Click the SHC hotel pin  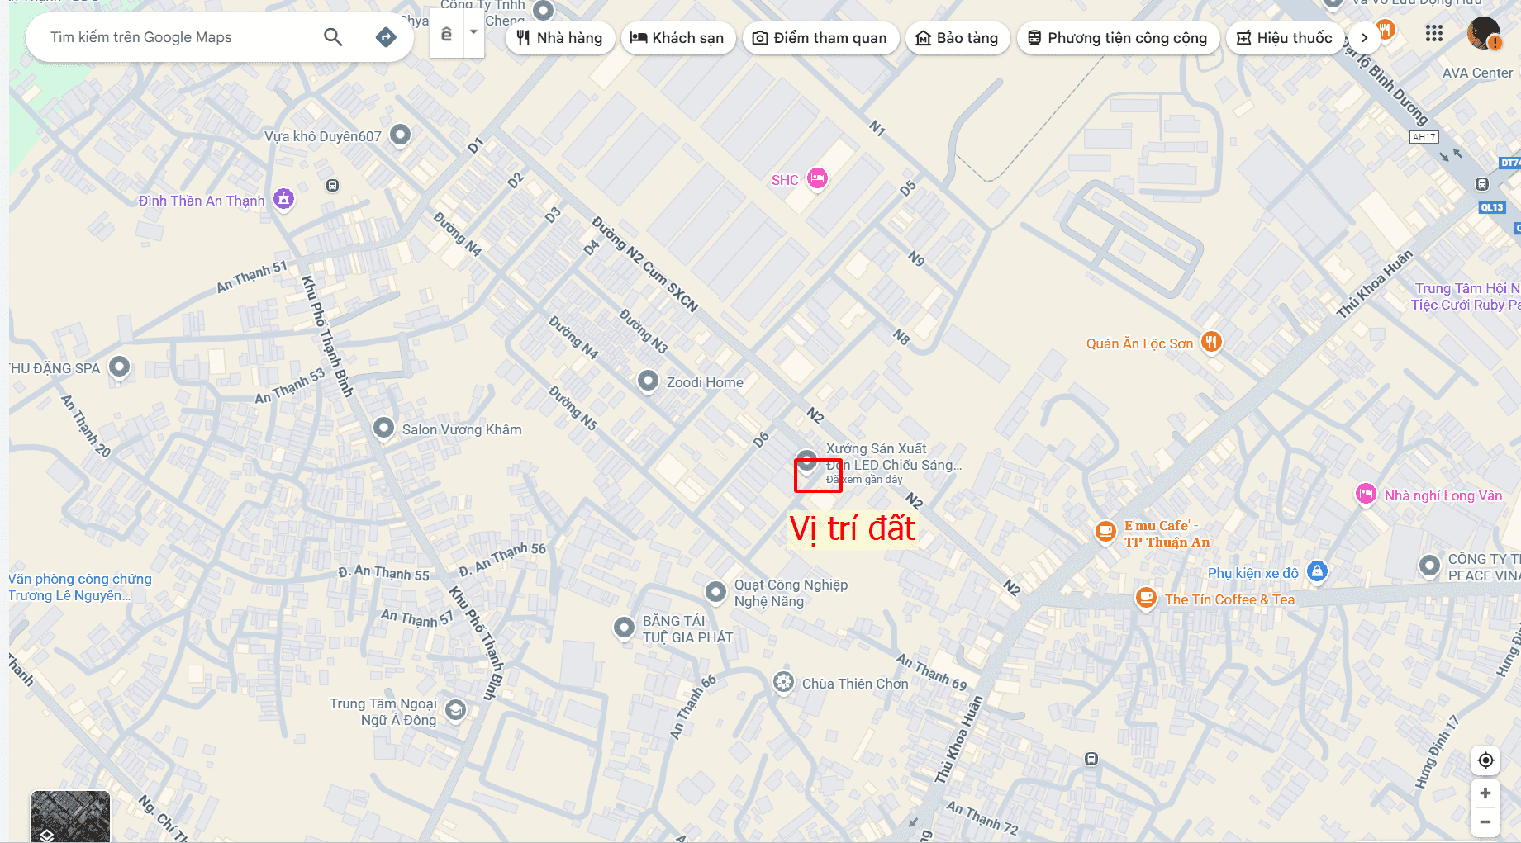point(817,178)
